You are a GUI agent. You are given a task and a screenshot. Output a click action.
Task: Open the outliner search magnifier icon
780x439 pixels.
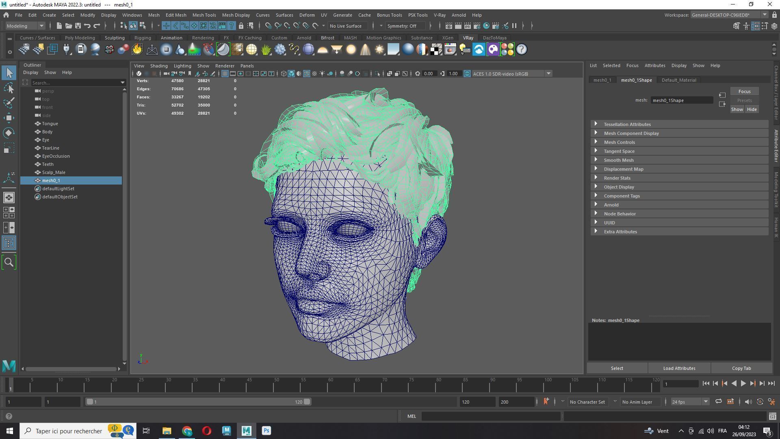(x=9, y=263)
